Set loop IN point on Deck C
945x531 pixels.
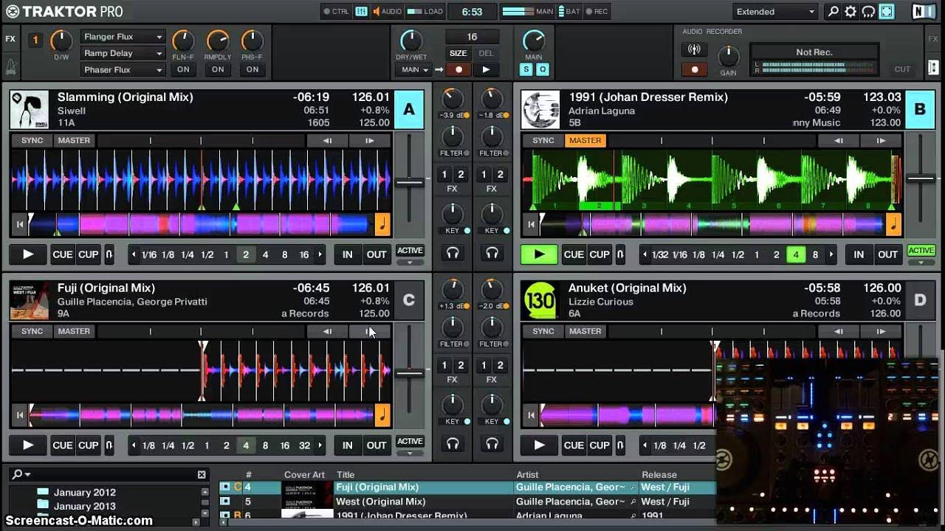pyautogui.click(x=347, y=445)
